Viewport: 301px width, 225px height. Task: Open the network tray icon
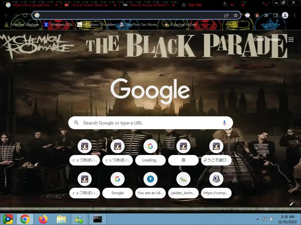[x=265, y=219]
